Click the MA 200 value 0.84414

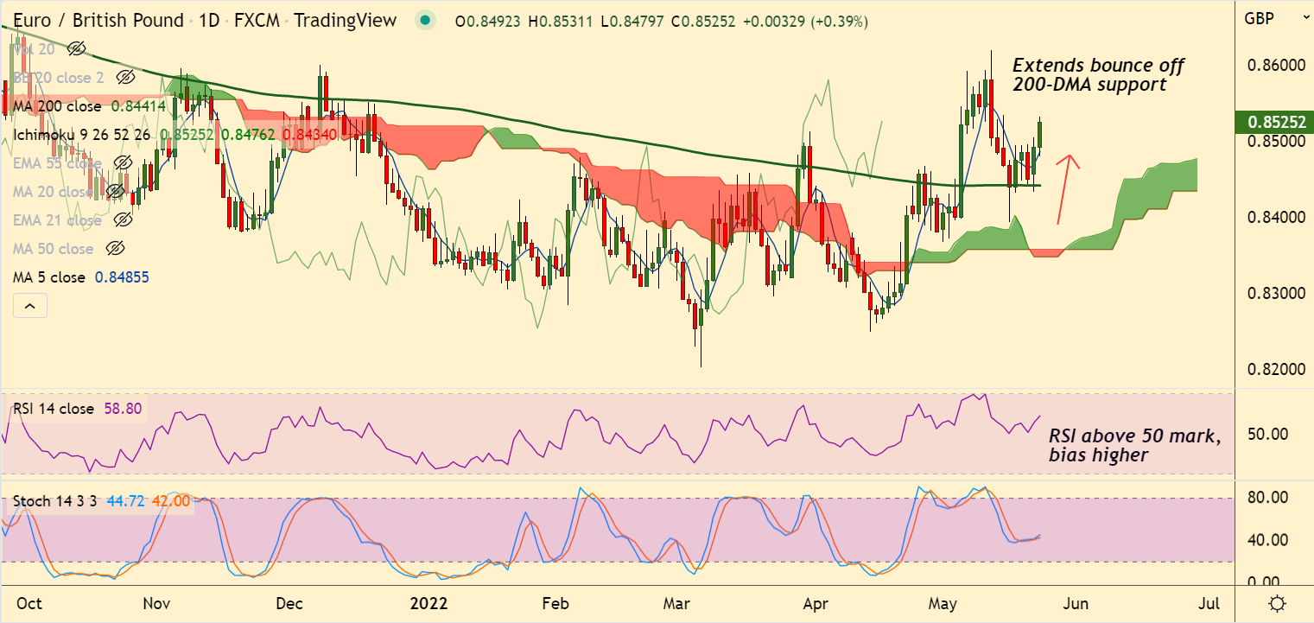[x=138, y=106]
